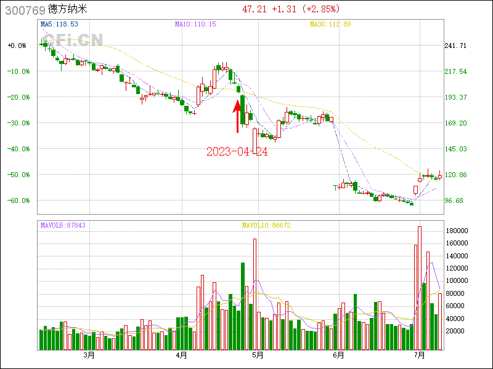Click the 2023-04-24 date annotation
Image resolution: width=493 pixels, height=369 pixels.
(x=237, y=151)
